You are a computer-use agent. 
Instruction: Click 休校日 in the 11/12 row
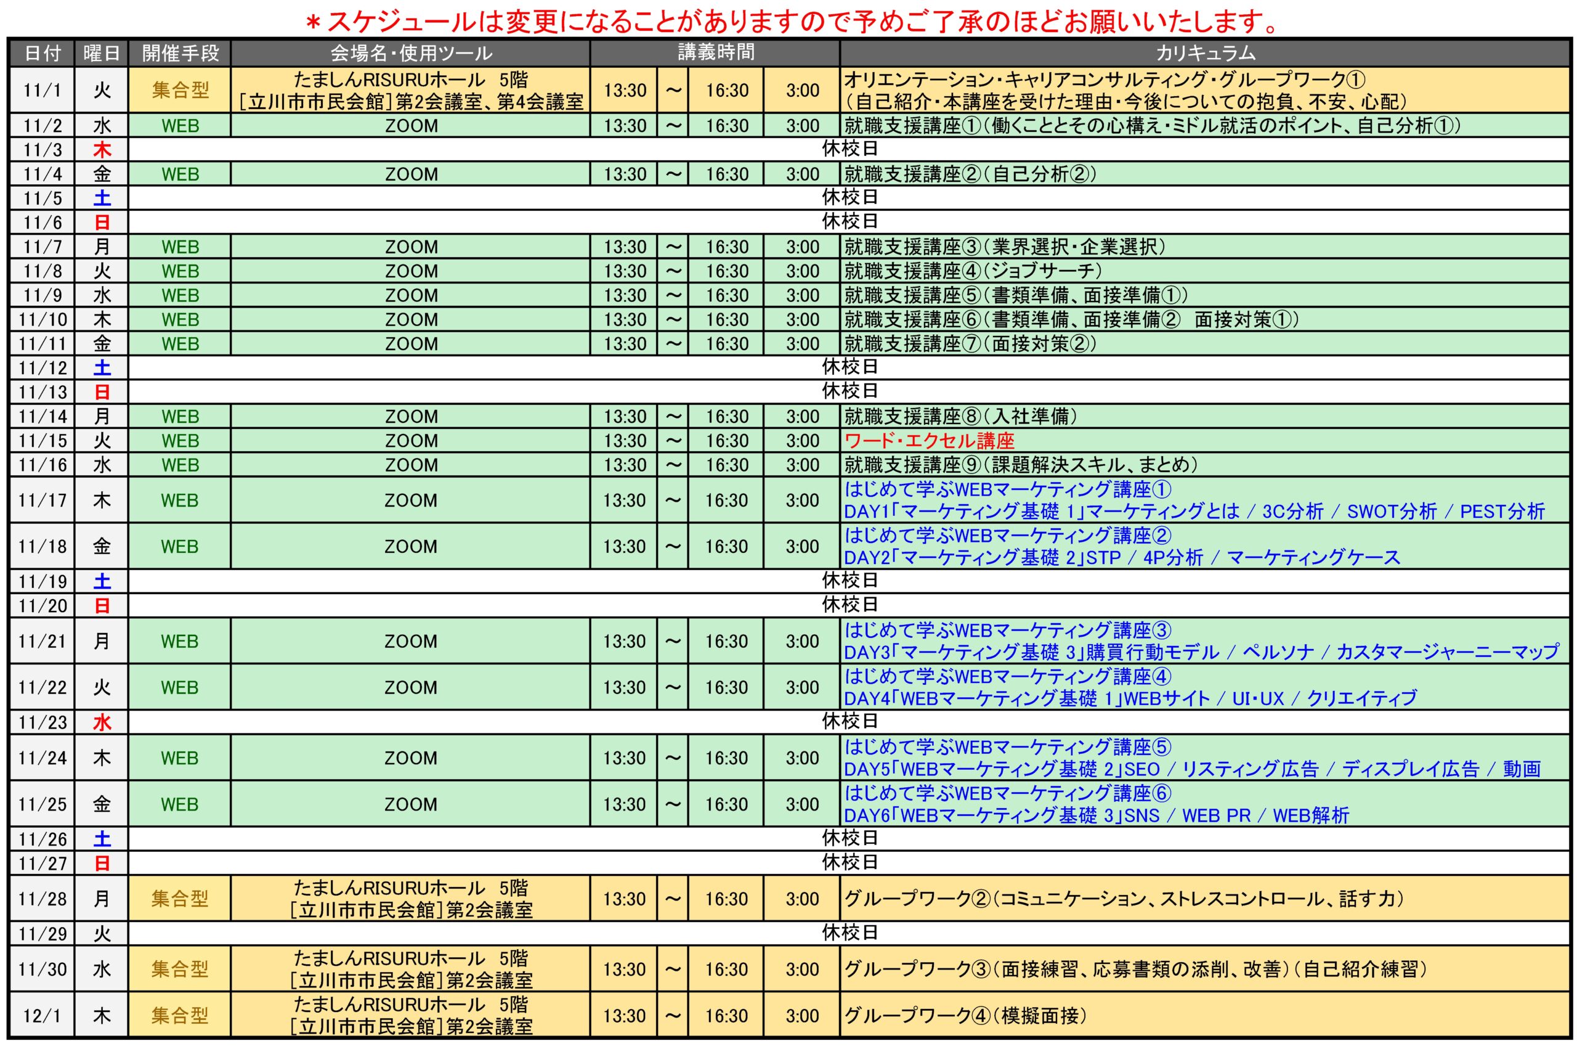[x=849, y=366]
